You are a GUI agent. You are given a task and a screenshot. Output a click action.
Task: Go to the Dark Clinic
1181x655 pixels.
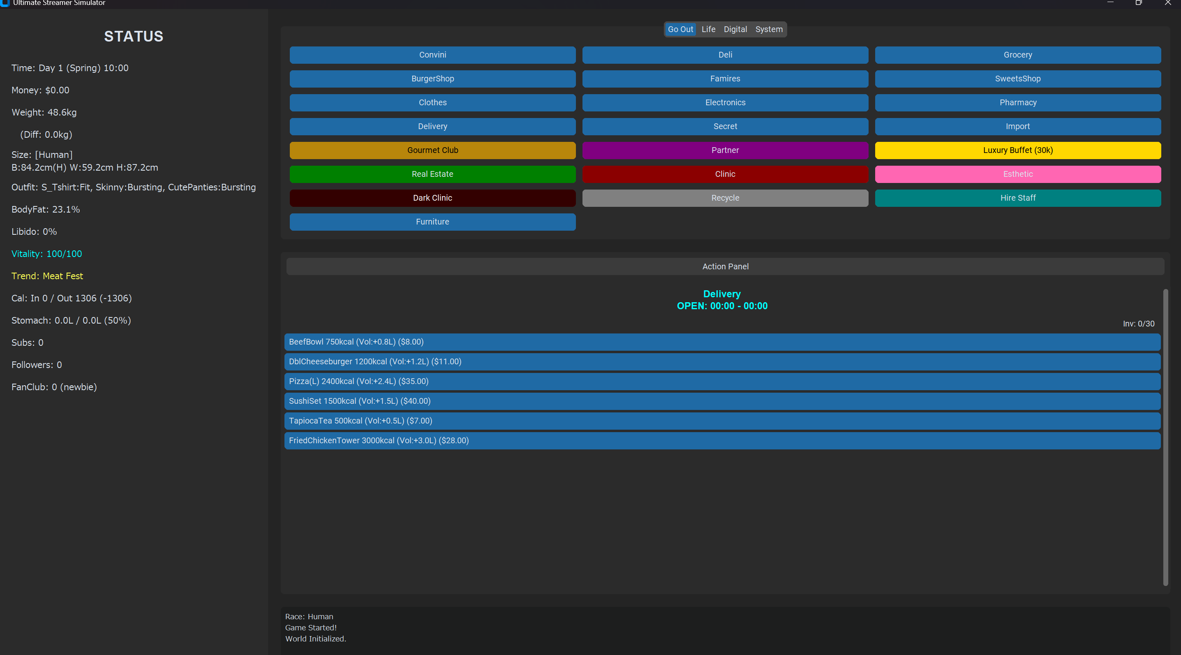click(432, 198)
